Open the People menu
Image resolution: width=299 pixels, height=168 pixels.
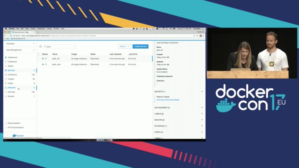click(49, 29)
